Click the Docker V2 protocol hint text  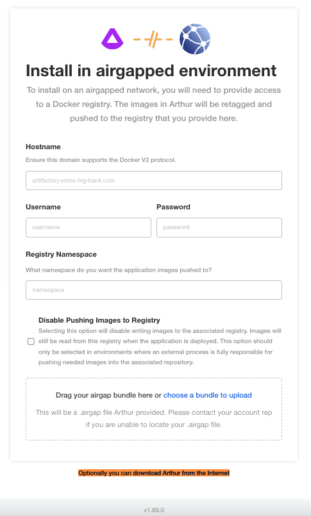[101, 160]
